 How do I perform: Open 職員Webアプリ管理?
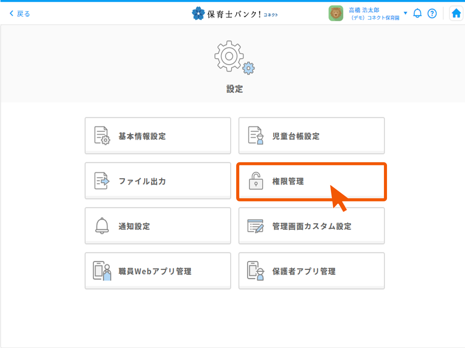coord(158,271)
